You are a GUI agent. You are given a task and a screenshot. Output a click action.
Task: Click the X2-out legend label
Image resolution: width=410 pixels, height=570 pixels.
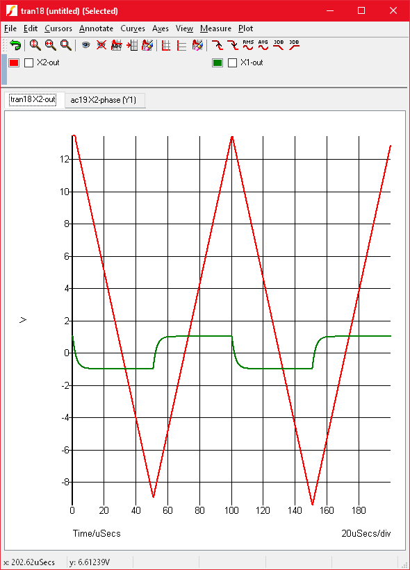pyautogui.click(x=48, y=62)
